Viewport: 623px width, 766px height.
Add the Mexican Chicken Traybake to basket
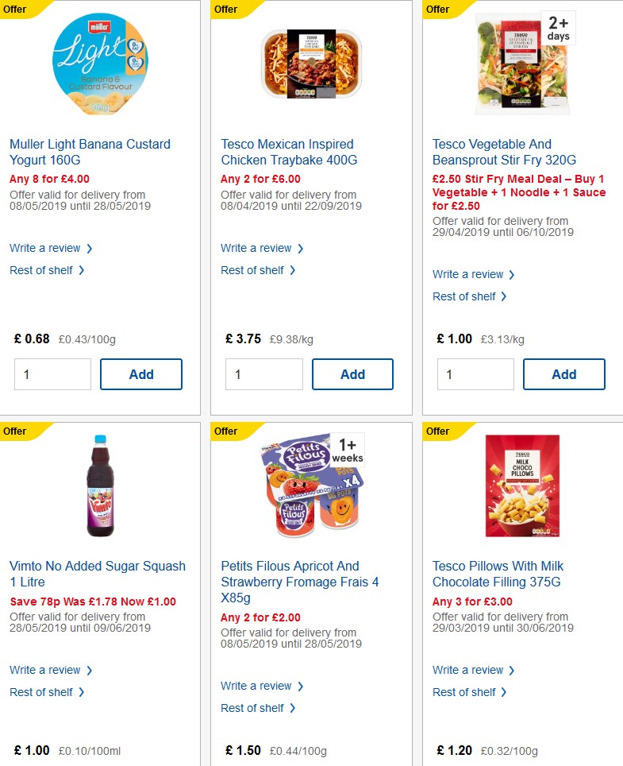pos(352,373)
